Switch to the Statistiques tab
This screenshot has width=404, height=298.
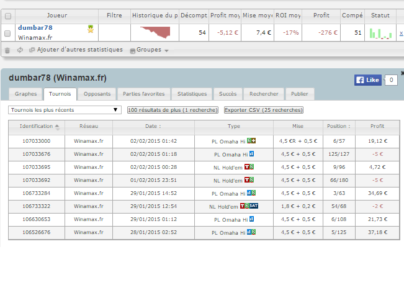pos(192,94)
